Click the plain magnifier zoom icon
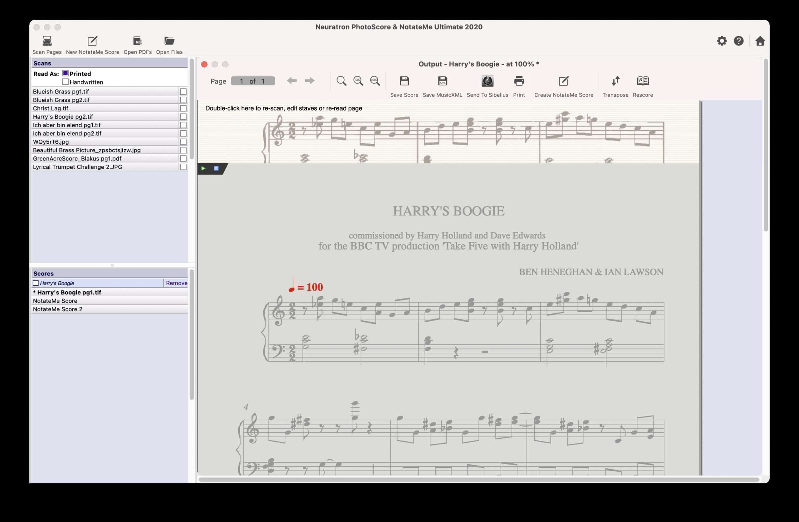Screen dimensions: 799x522 (341, 81)
